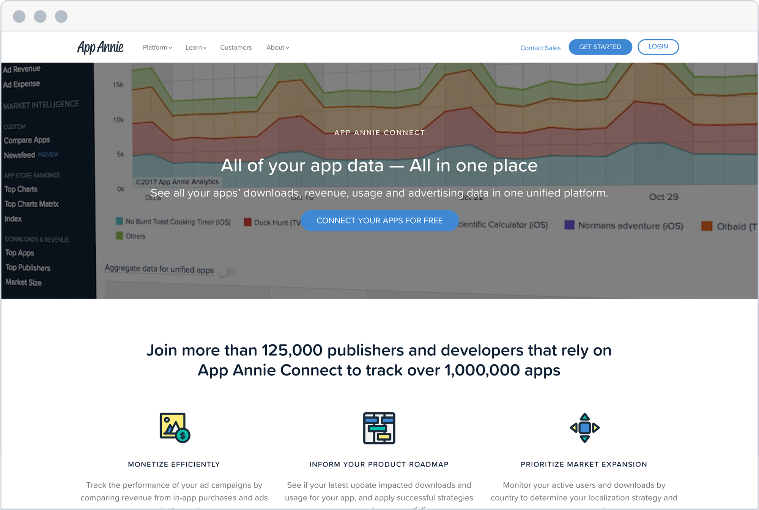Click the Market Intelligence sidebar header

click(x=41, y=105)
